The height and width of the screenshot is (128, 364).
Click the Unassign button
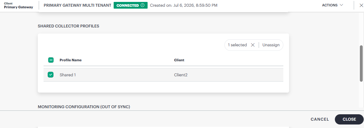271,45
